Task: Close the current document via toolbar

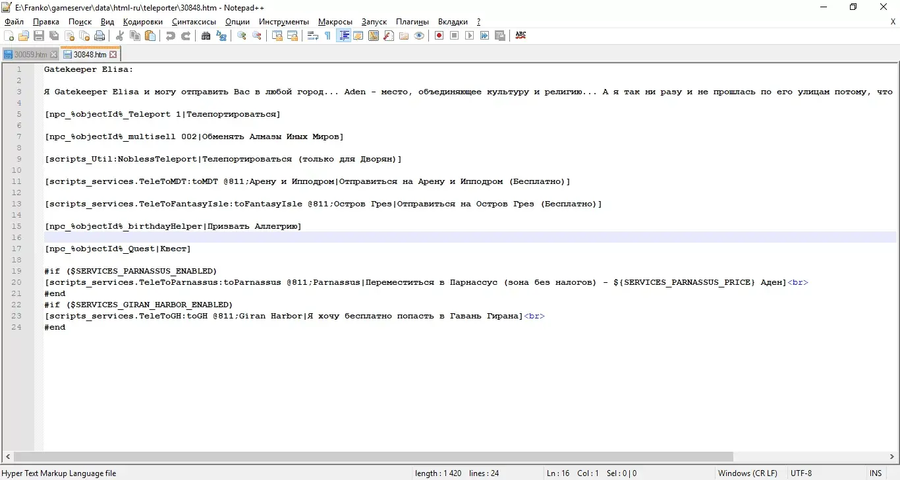Action: coord(69,36)
